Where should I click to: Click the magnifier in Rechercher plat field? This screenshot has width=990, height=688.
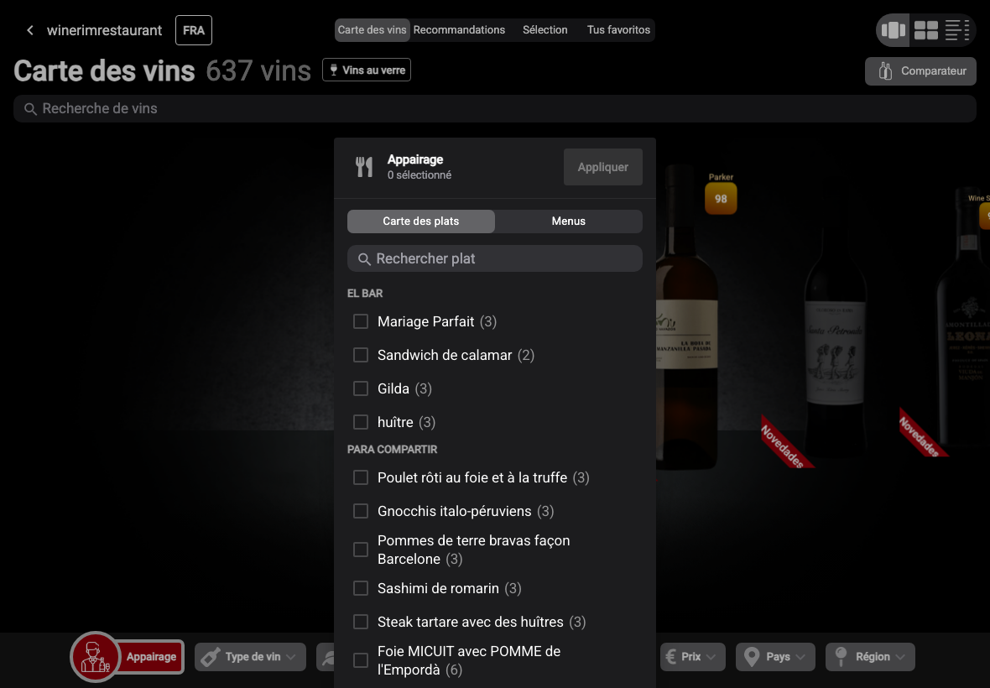[x=364, y=258]
